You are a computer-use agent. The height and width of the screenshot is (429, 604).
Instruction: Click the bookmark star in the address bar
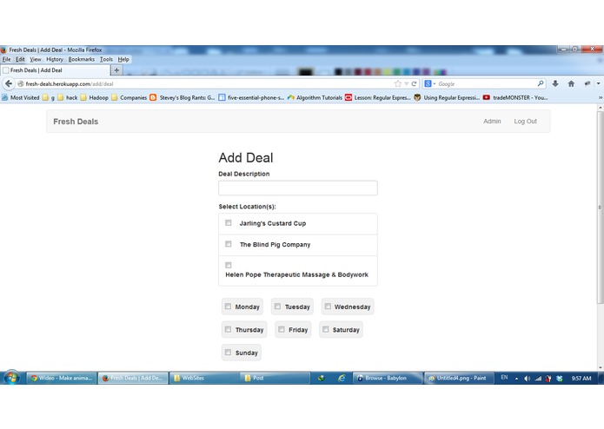(397, 83)
